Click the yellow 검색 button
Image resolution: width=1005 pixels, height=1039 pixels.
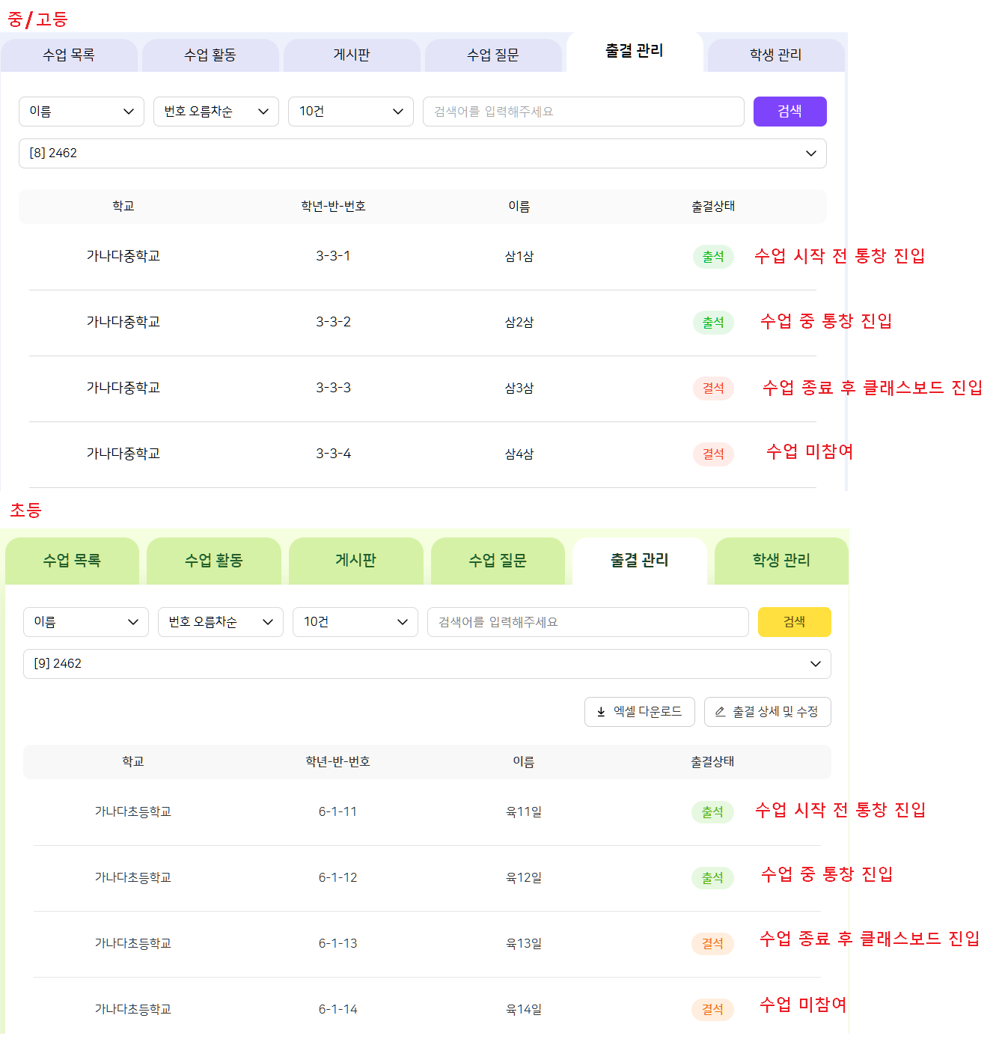tap(795, 622)
